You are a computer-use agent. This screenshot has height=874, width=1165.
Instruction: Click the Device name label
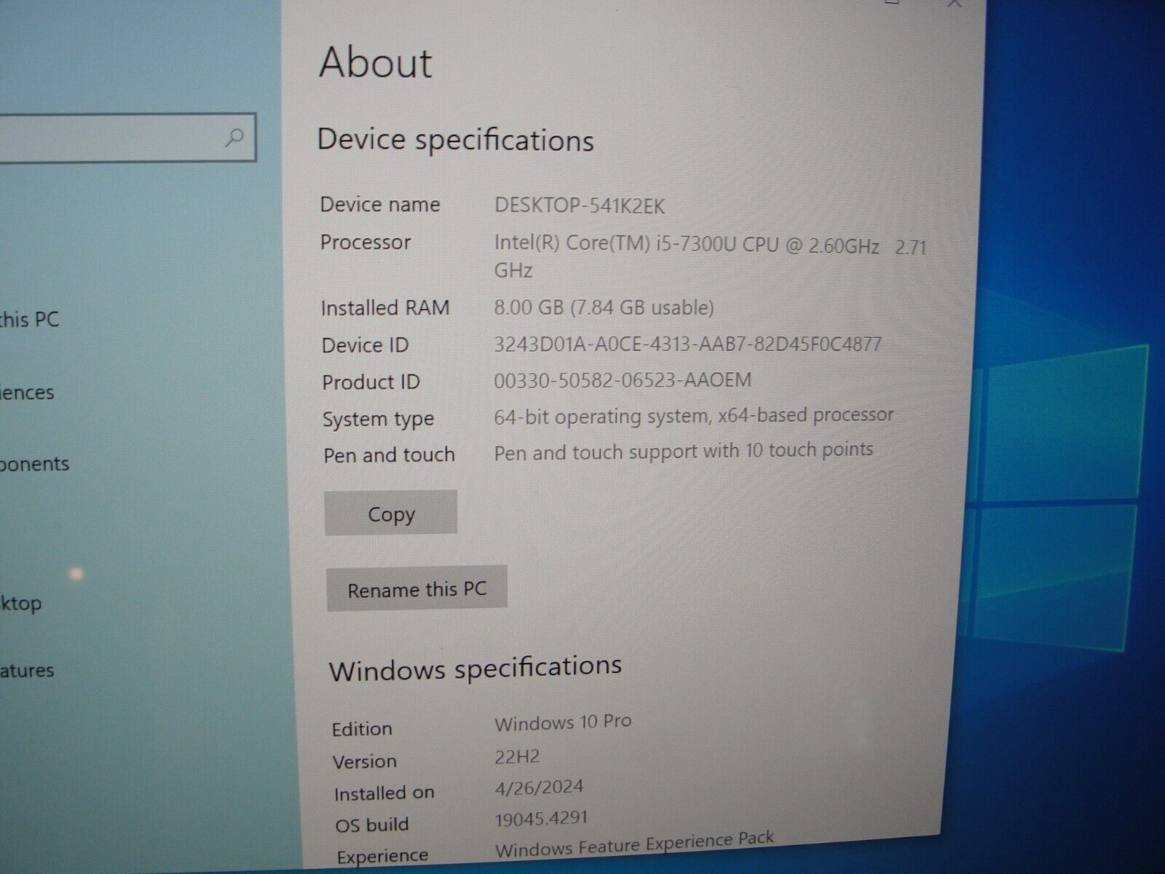pyautogui.click(x=380, y=205)
